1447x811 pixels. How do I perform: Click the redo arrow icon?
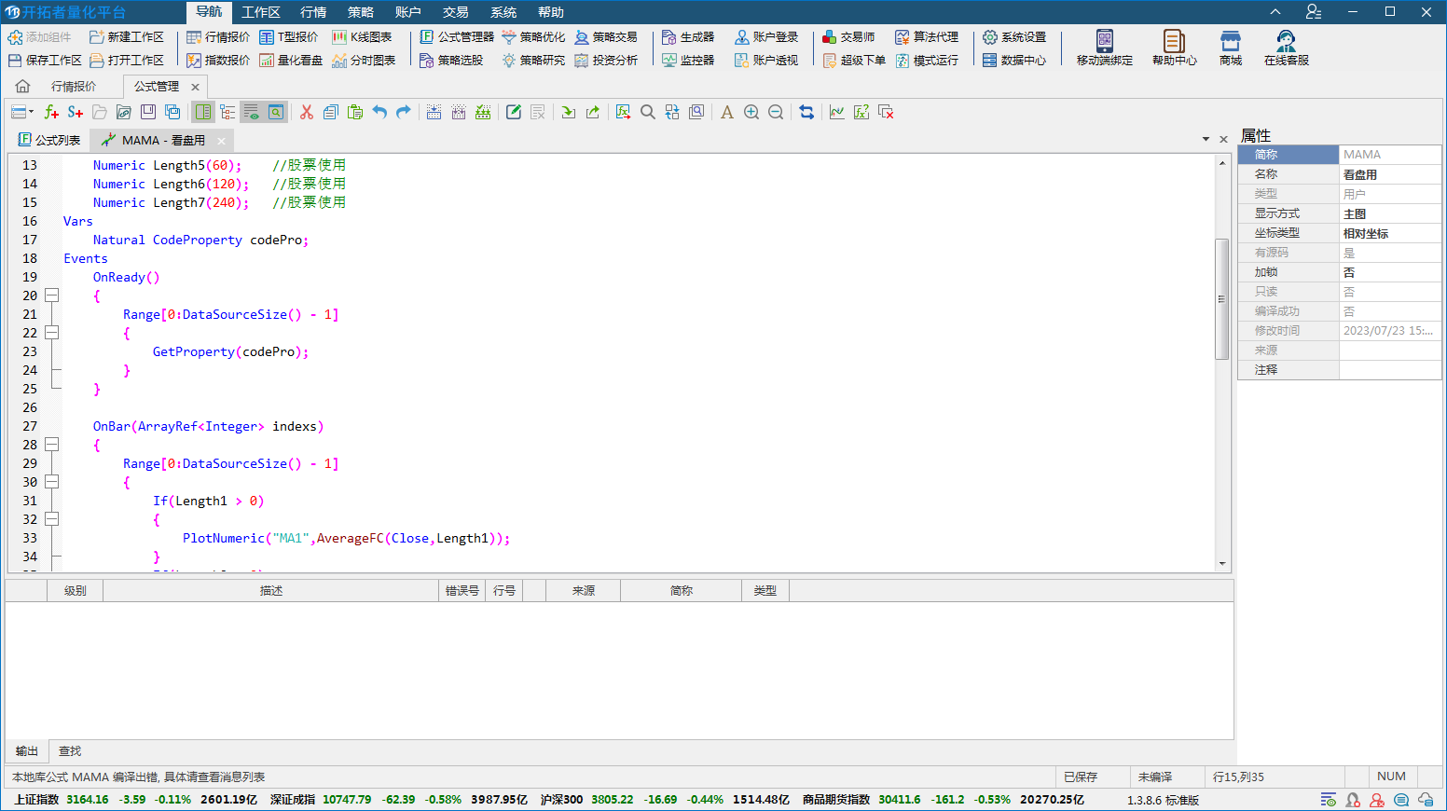pos(404,112)
